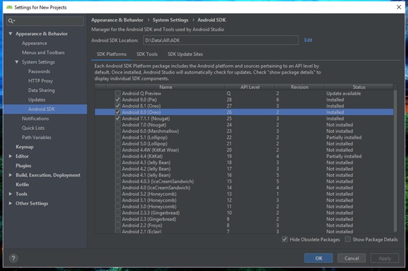Check Android 4.4 (KitKat) checkbox

(118, 156)
